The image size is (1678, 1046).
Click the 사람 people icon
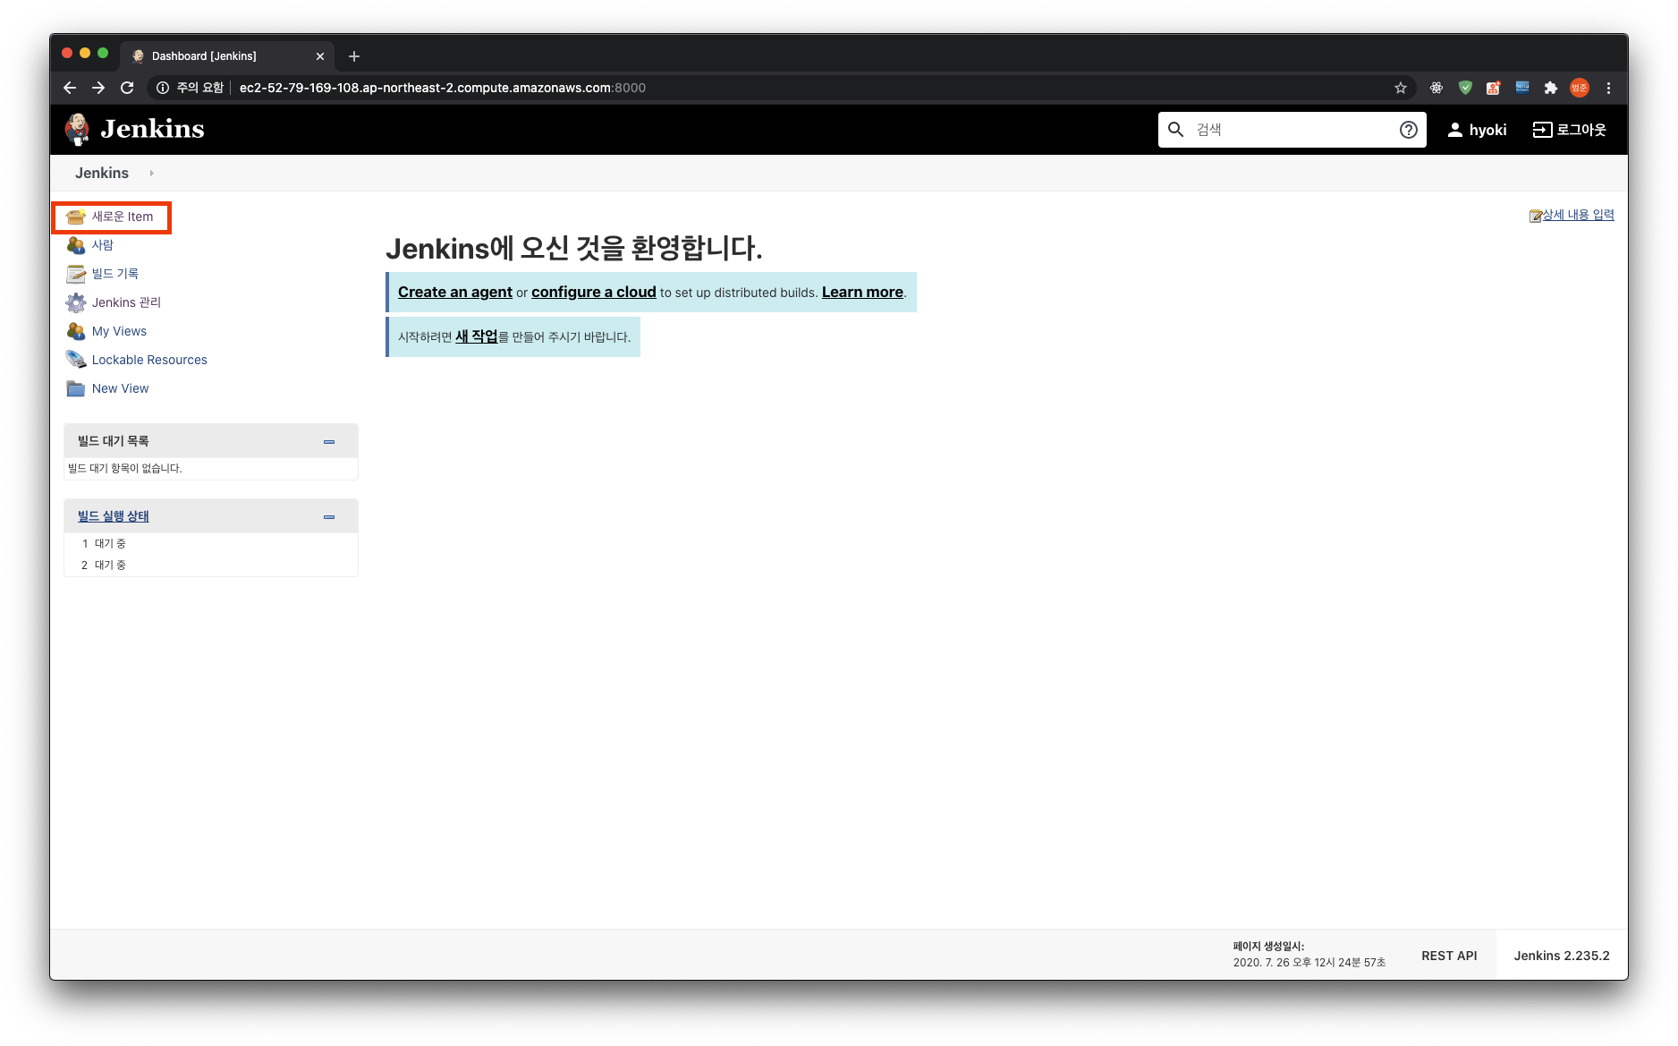pyautogui.click(x=76, y=245)
